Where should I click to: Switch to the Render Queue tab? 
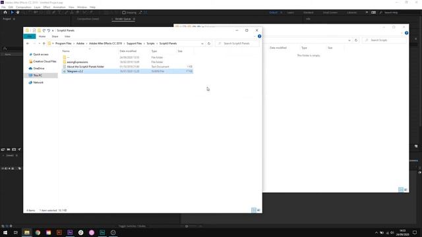pos(123,19)
